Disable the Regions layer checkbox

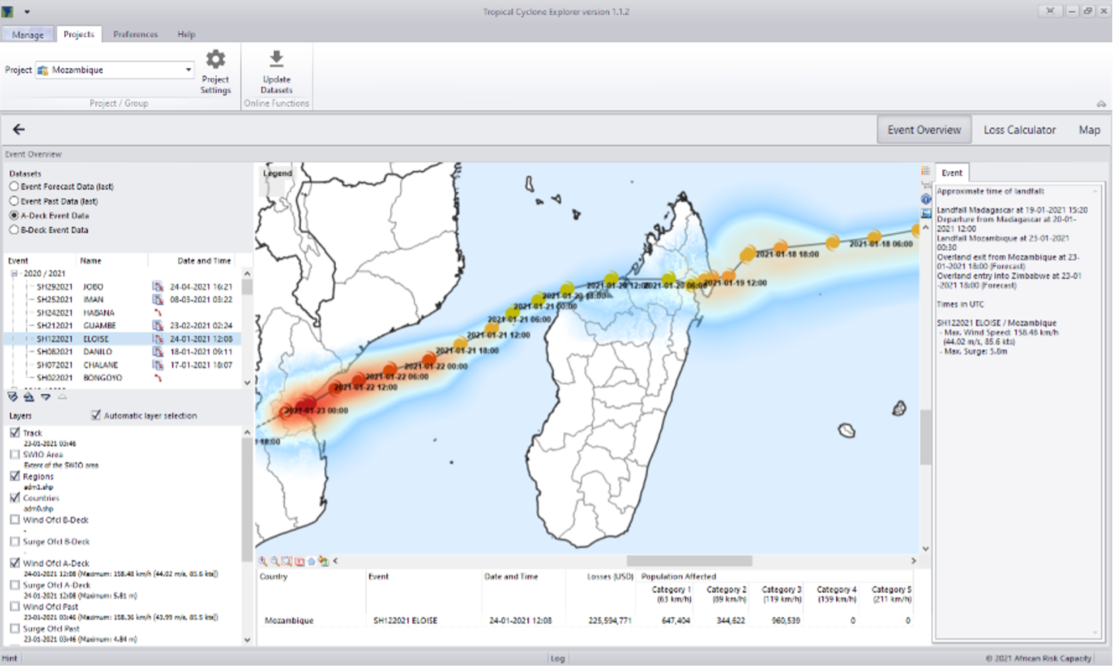pos(15,476)
